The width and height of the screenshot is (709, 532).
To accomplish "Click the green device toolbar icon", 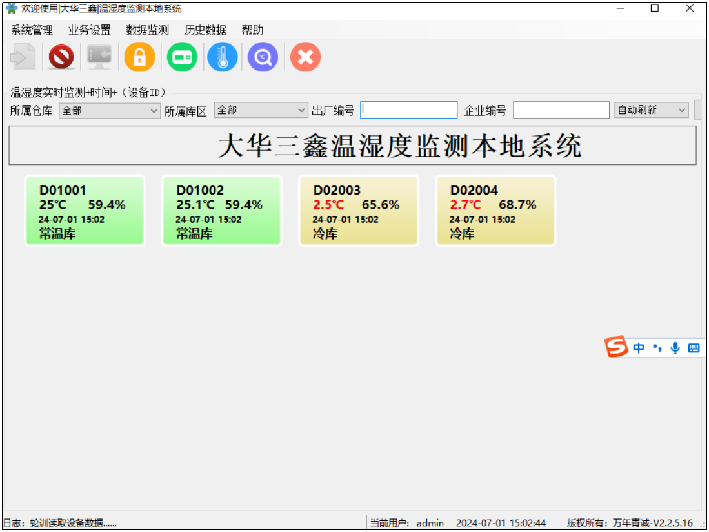I will pyautogui.click(x=182, y=58).
